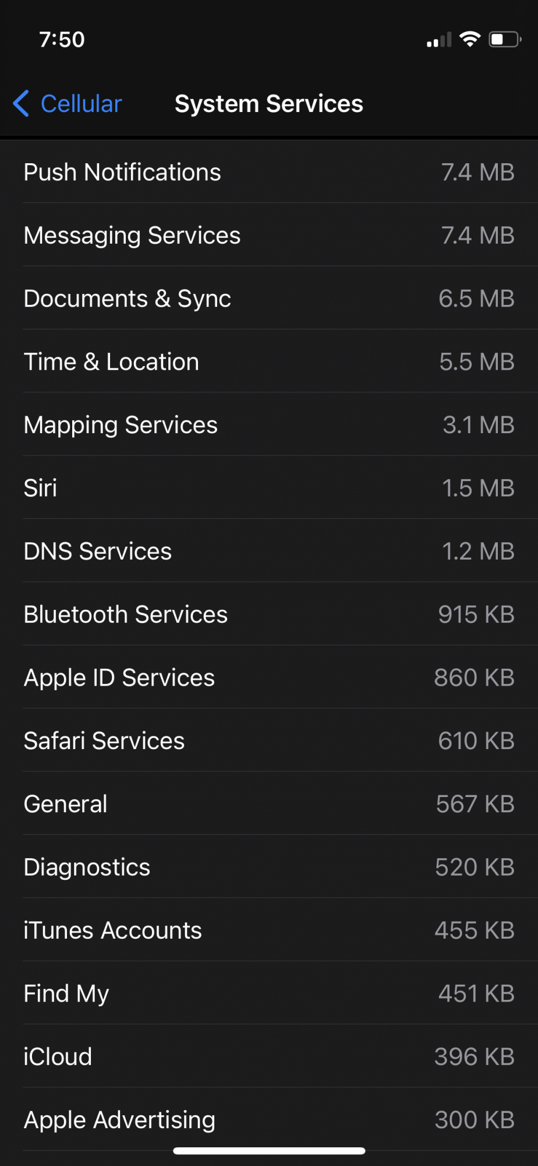Viewport: 538px width, 1166px height.
Task: Tap the status bar clock
Action: point(62,40)
